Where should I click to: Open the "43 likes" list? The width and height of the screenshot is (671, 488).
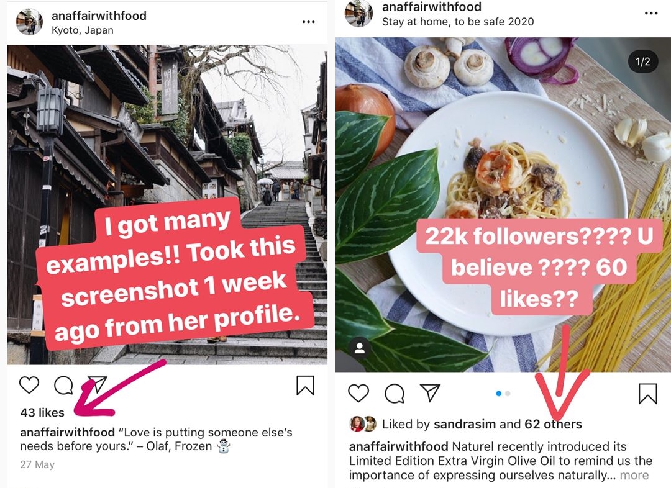[42, 412]
